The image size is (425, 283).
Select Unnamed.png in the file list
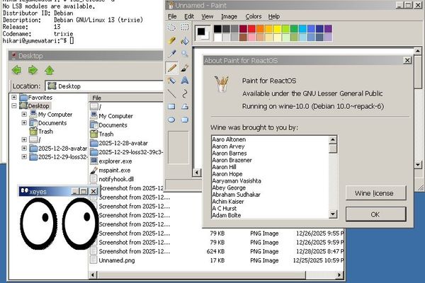(x=117, y=260)
